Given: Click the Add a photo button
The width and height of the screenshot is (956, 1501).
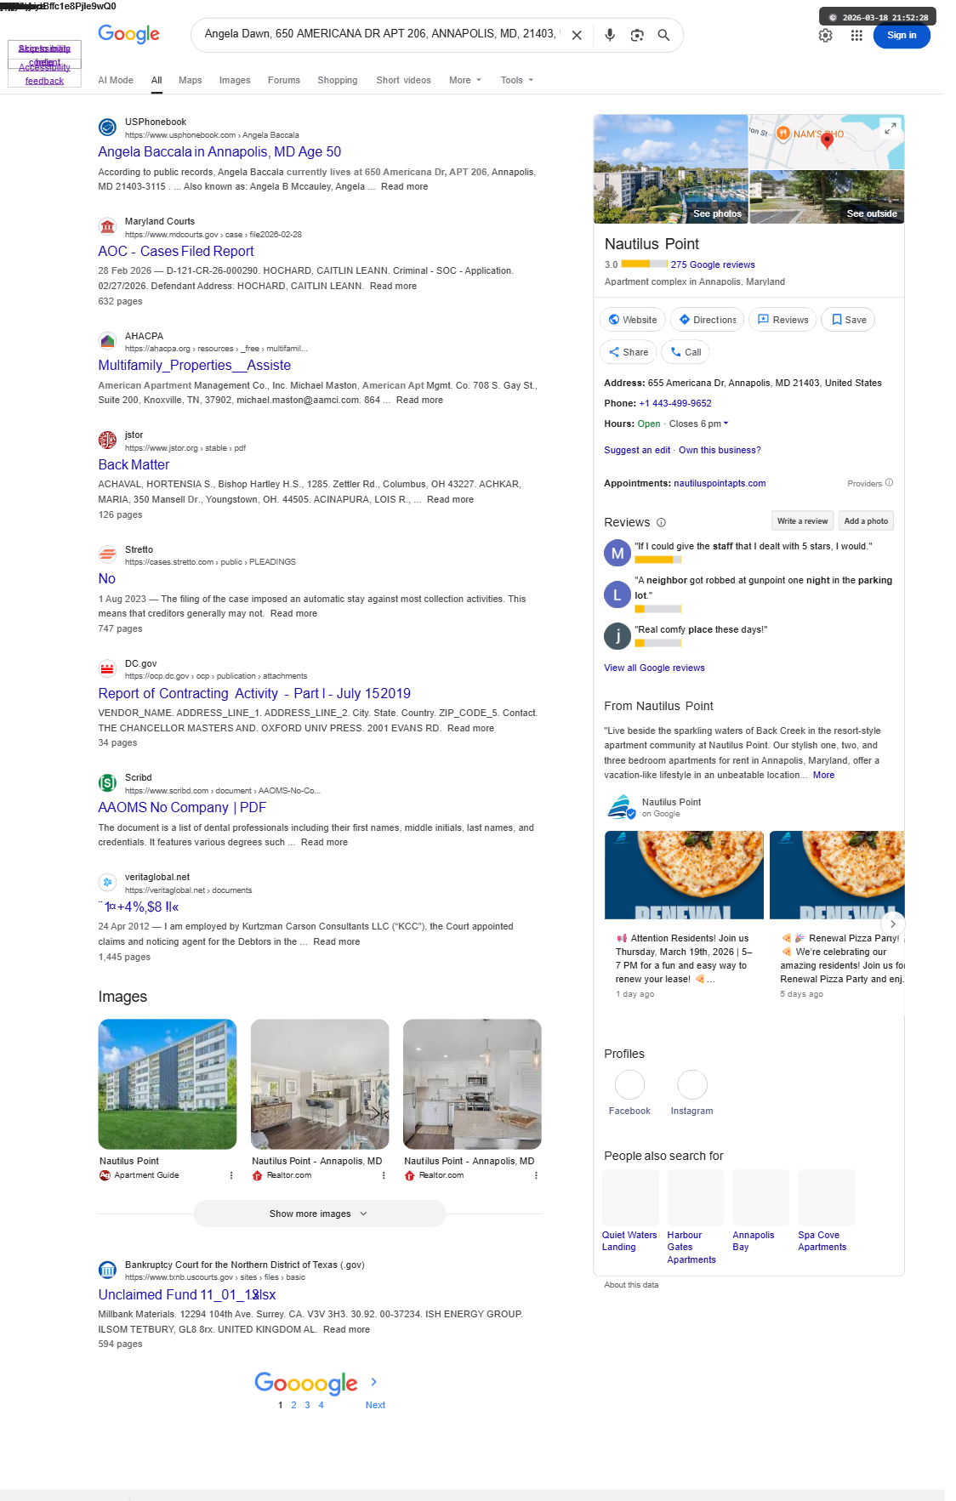Looking at the screenshot, I should (x=866, y=521).
